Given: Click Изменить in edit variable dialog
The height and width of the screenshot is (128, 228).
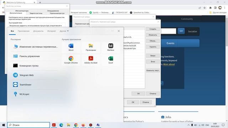Looking at the screenshot, I should [x=153, y=35].
